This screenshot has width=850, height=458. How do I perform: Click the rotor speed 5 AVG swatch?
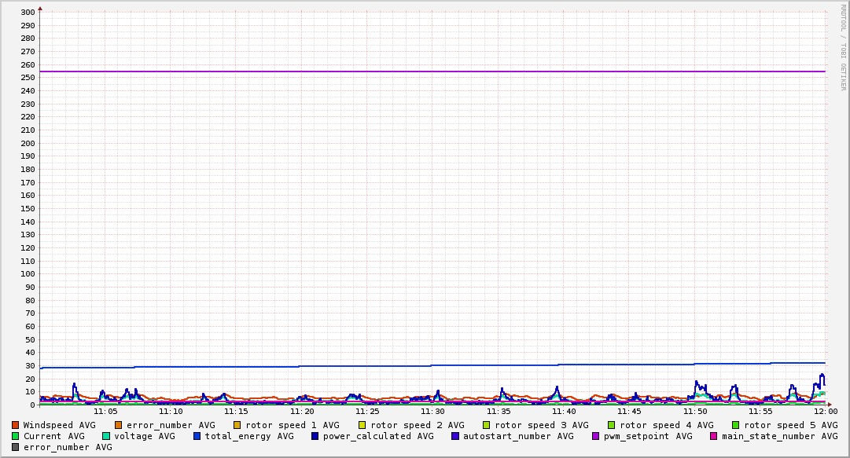[x=736, y=425]
